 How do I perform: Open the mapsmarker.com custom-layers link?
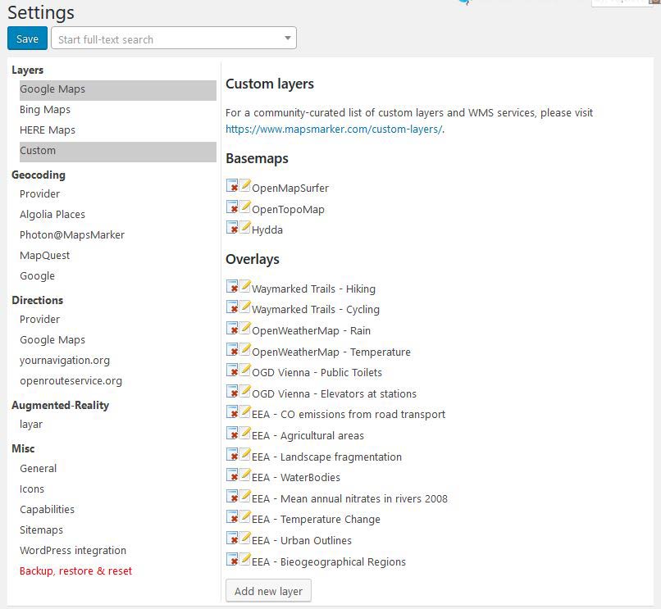click(334, 130)
